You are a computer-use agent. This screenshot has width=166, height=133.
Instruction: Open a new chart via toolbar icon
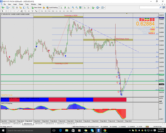coord(2,7)
